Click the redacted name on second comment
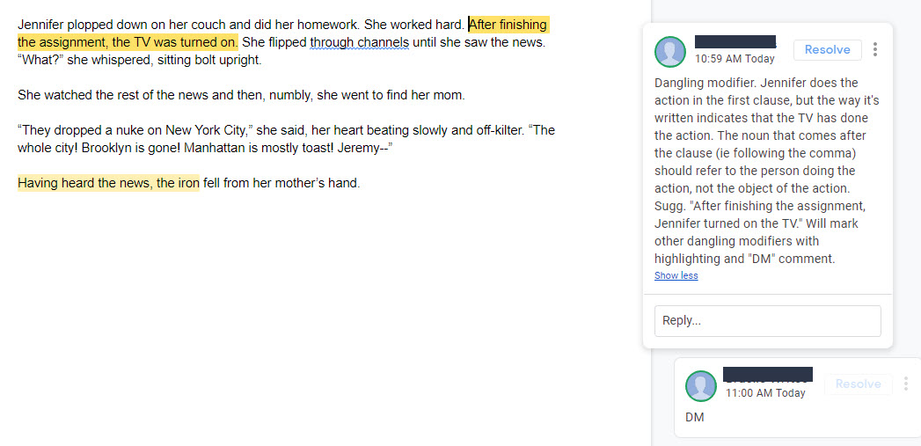The image size is (921, 446). [768, 375]
